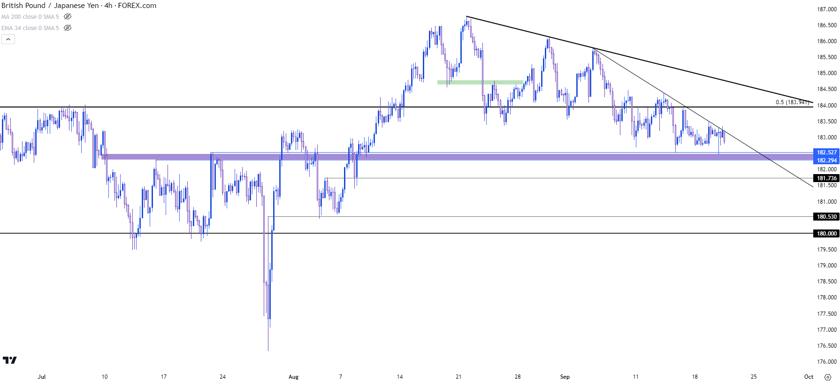
Task: Click the 180.530 price label
Action: (826, 216)
